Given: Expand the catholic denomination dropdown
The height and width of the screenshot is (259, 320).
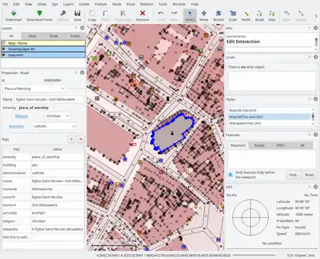Looking at the screenshot, I should [55, 126].
